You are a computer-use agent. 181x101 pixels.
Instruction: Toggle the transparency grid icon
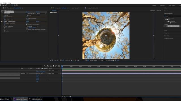pyautogui.click(x=88, y=60)
